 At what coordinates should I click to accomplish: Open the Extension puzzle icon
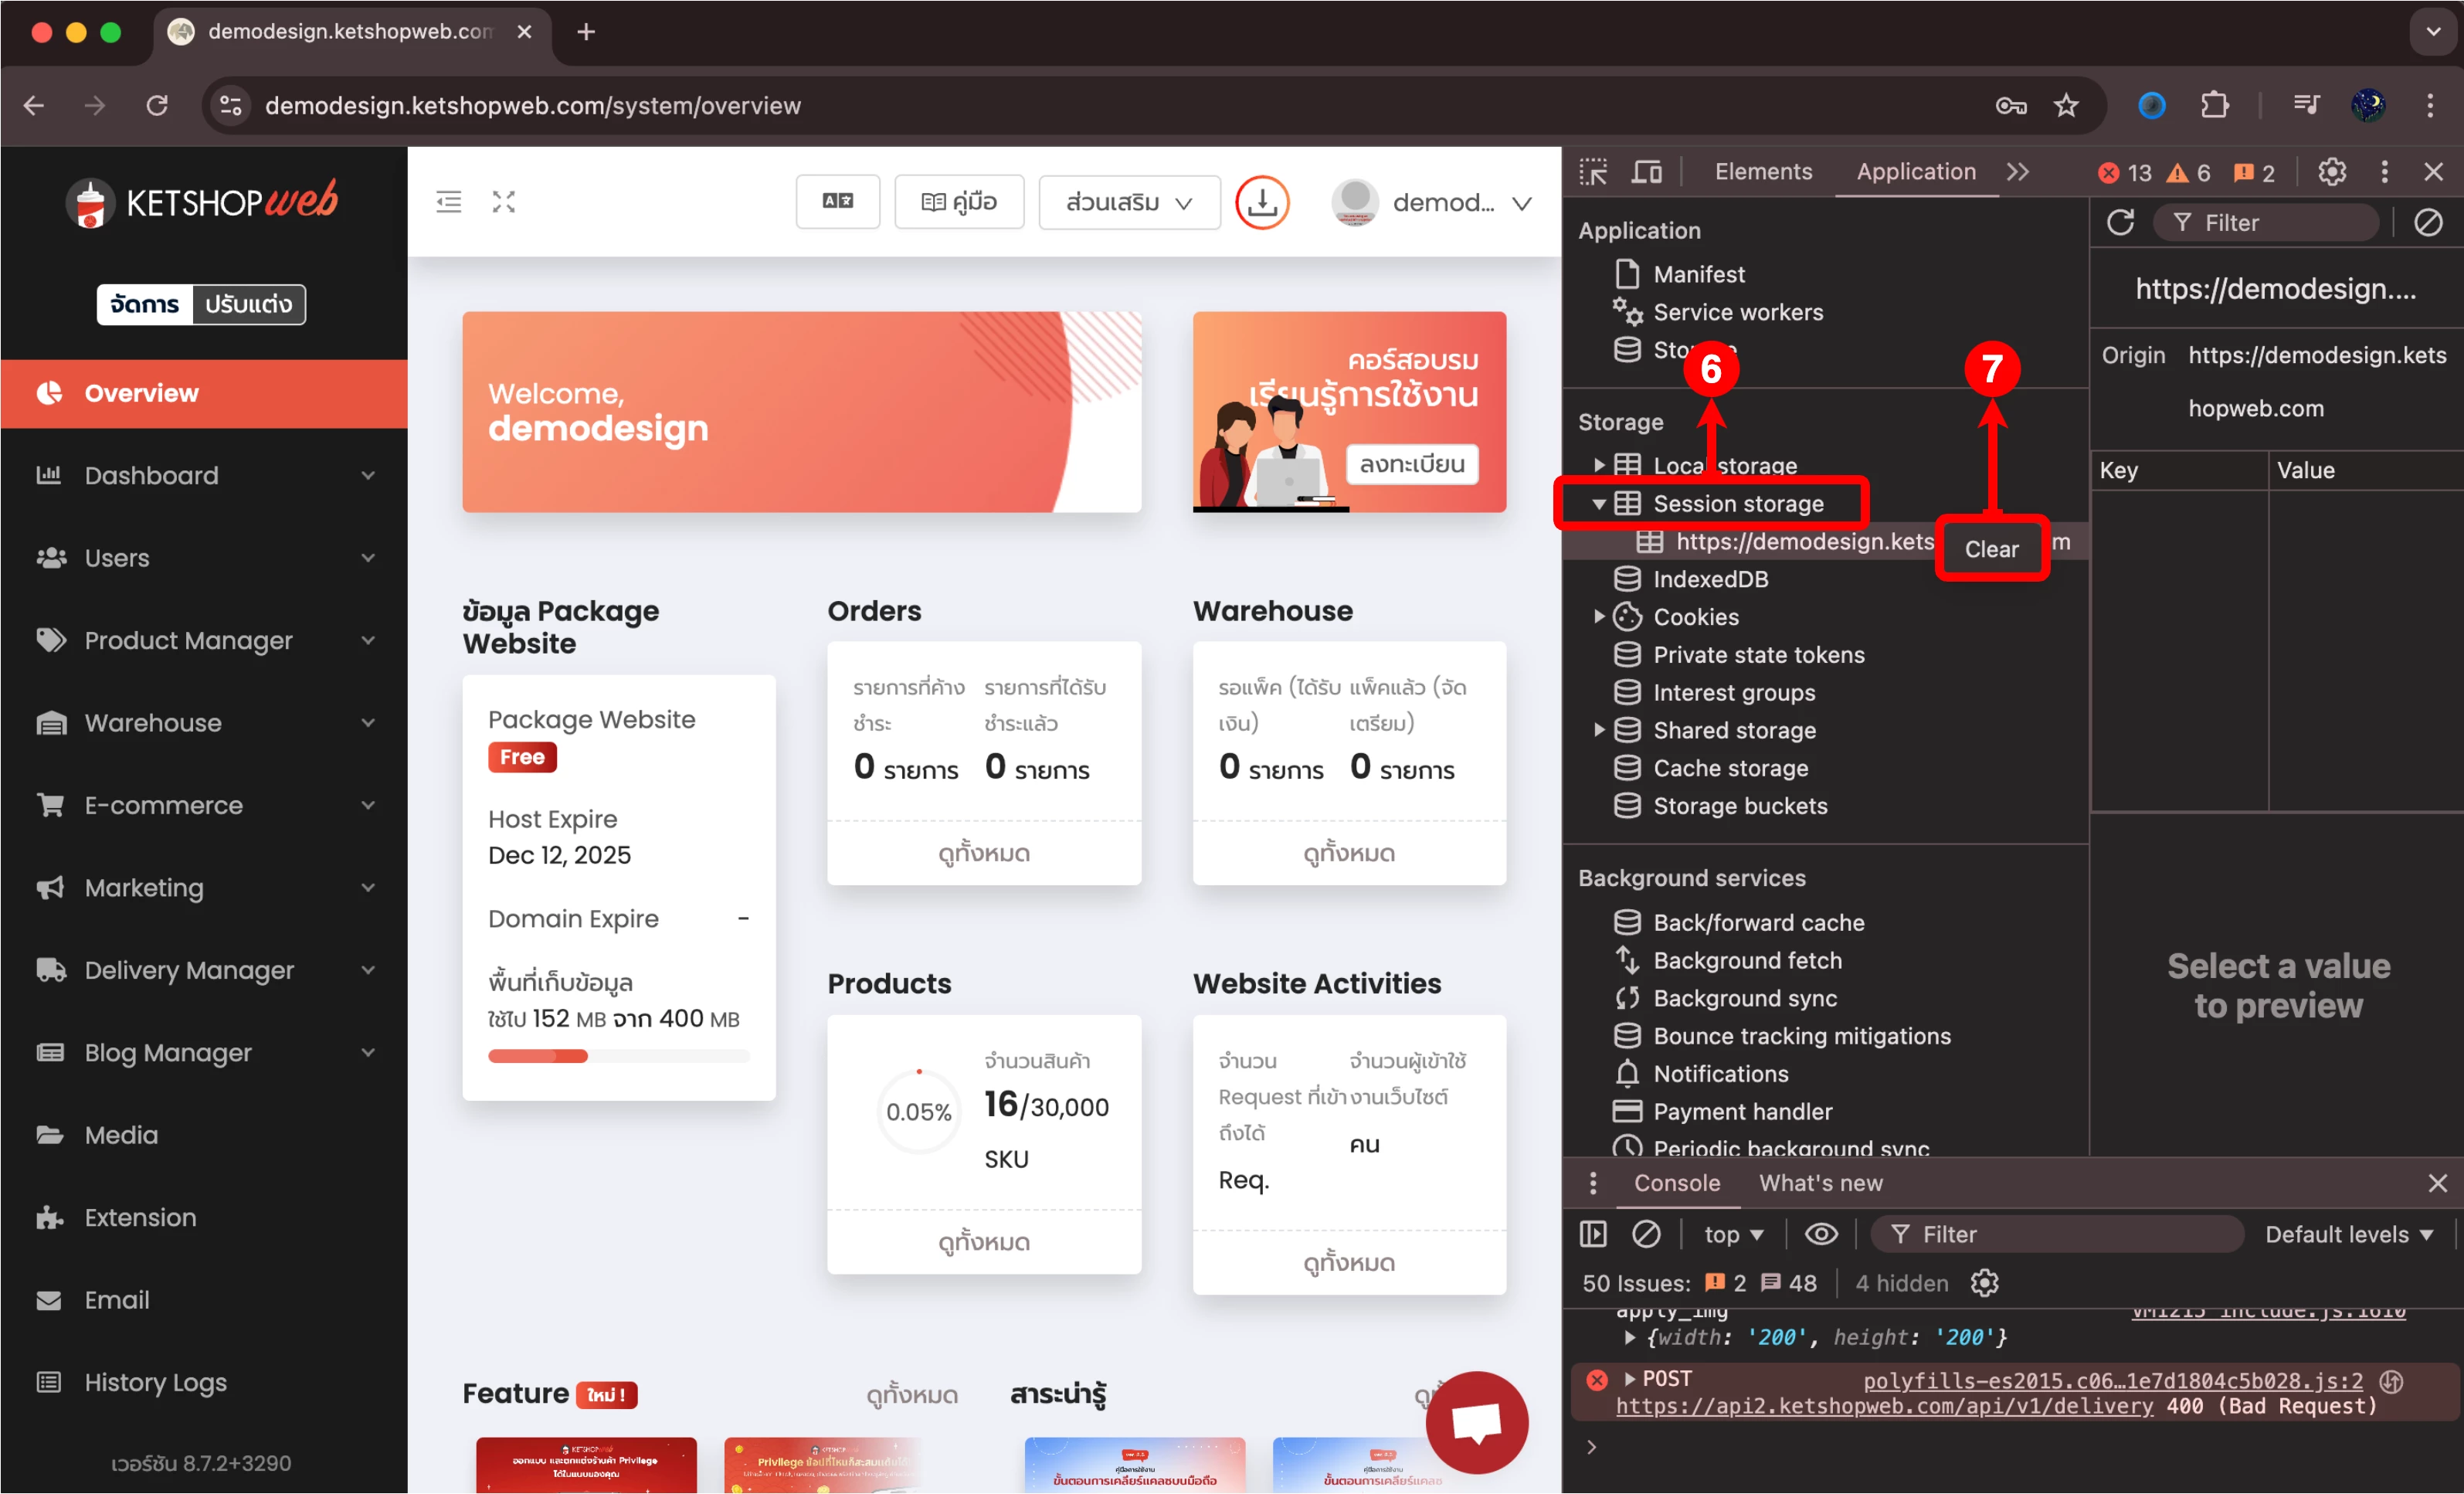50,1218
